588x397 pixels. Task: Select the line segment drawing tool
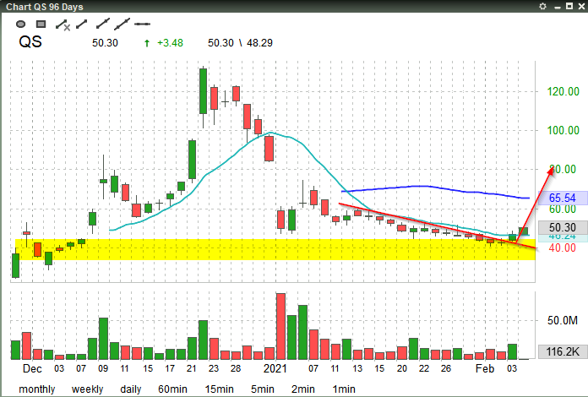pos(81,24)
